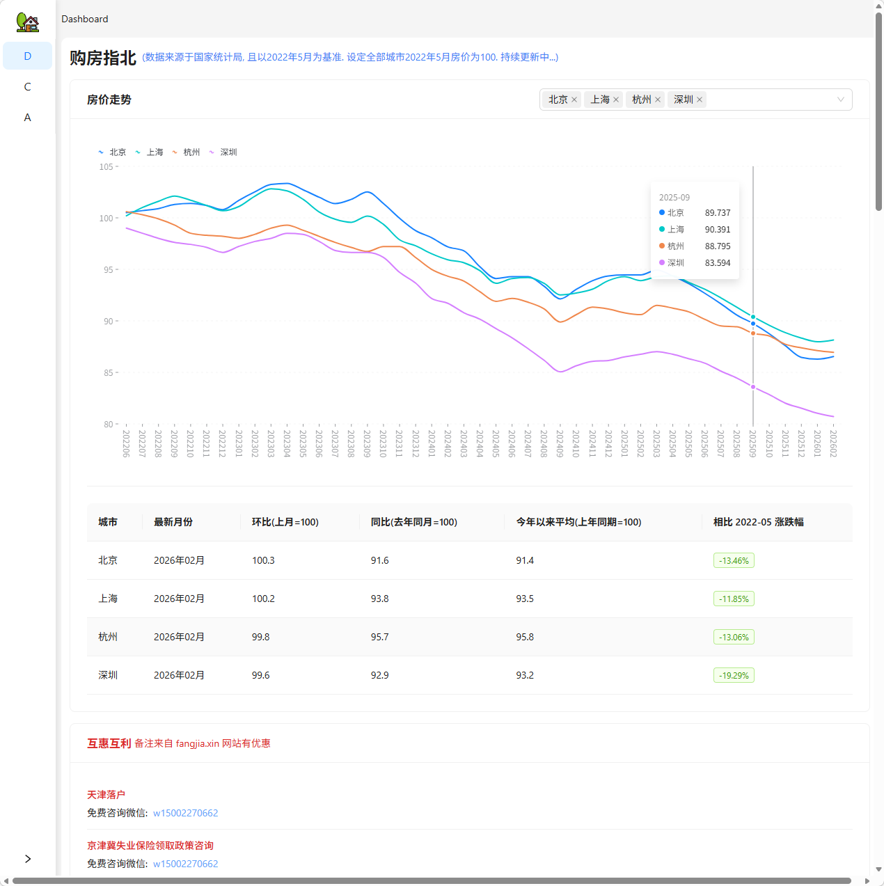Go to the A sidebar menu item
The height and width of the screenshot is (886, 884).
(x=28, y=117)
